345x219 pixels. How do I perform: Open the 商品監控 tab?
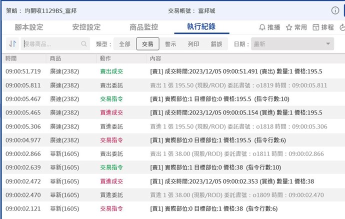[x=144, y=27]
